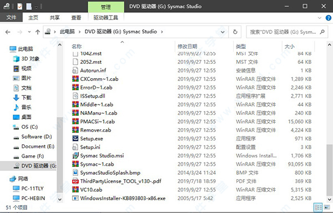Open the recent locations dropdown arrow
This screenshot has width=333, height=213.
tap(29, 32)
